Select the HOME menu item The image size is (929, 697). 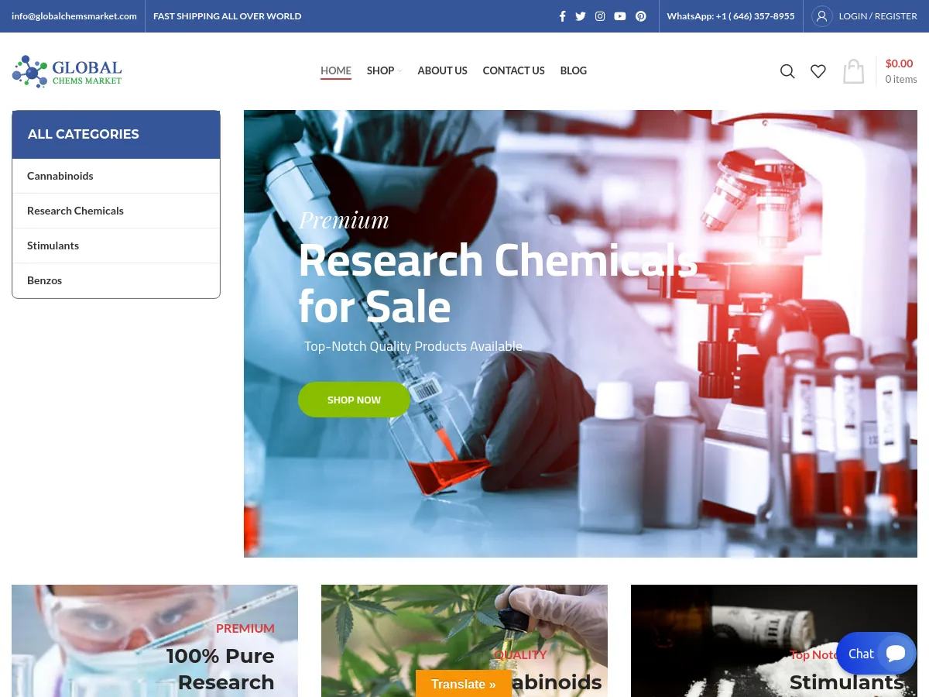pos(335,70)
